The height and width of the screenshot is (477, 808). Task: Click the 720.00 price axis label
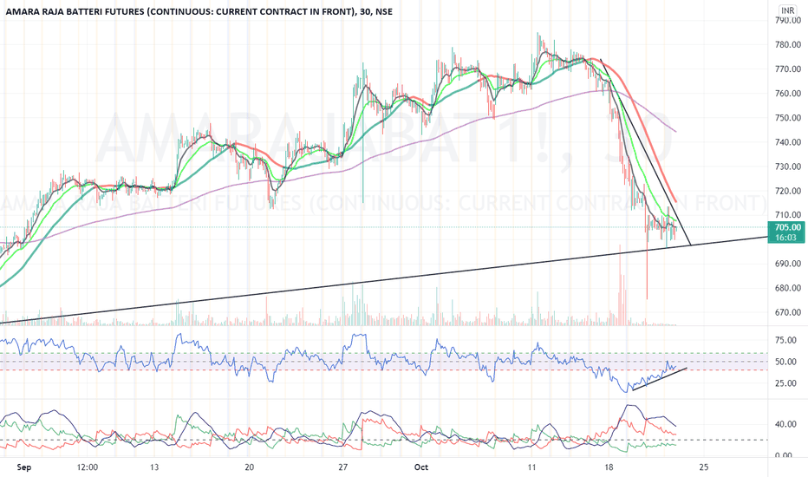click(x=788, y=190)
